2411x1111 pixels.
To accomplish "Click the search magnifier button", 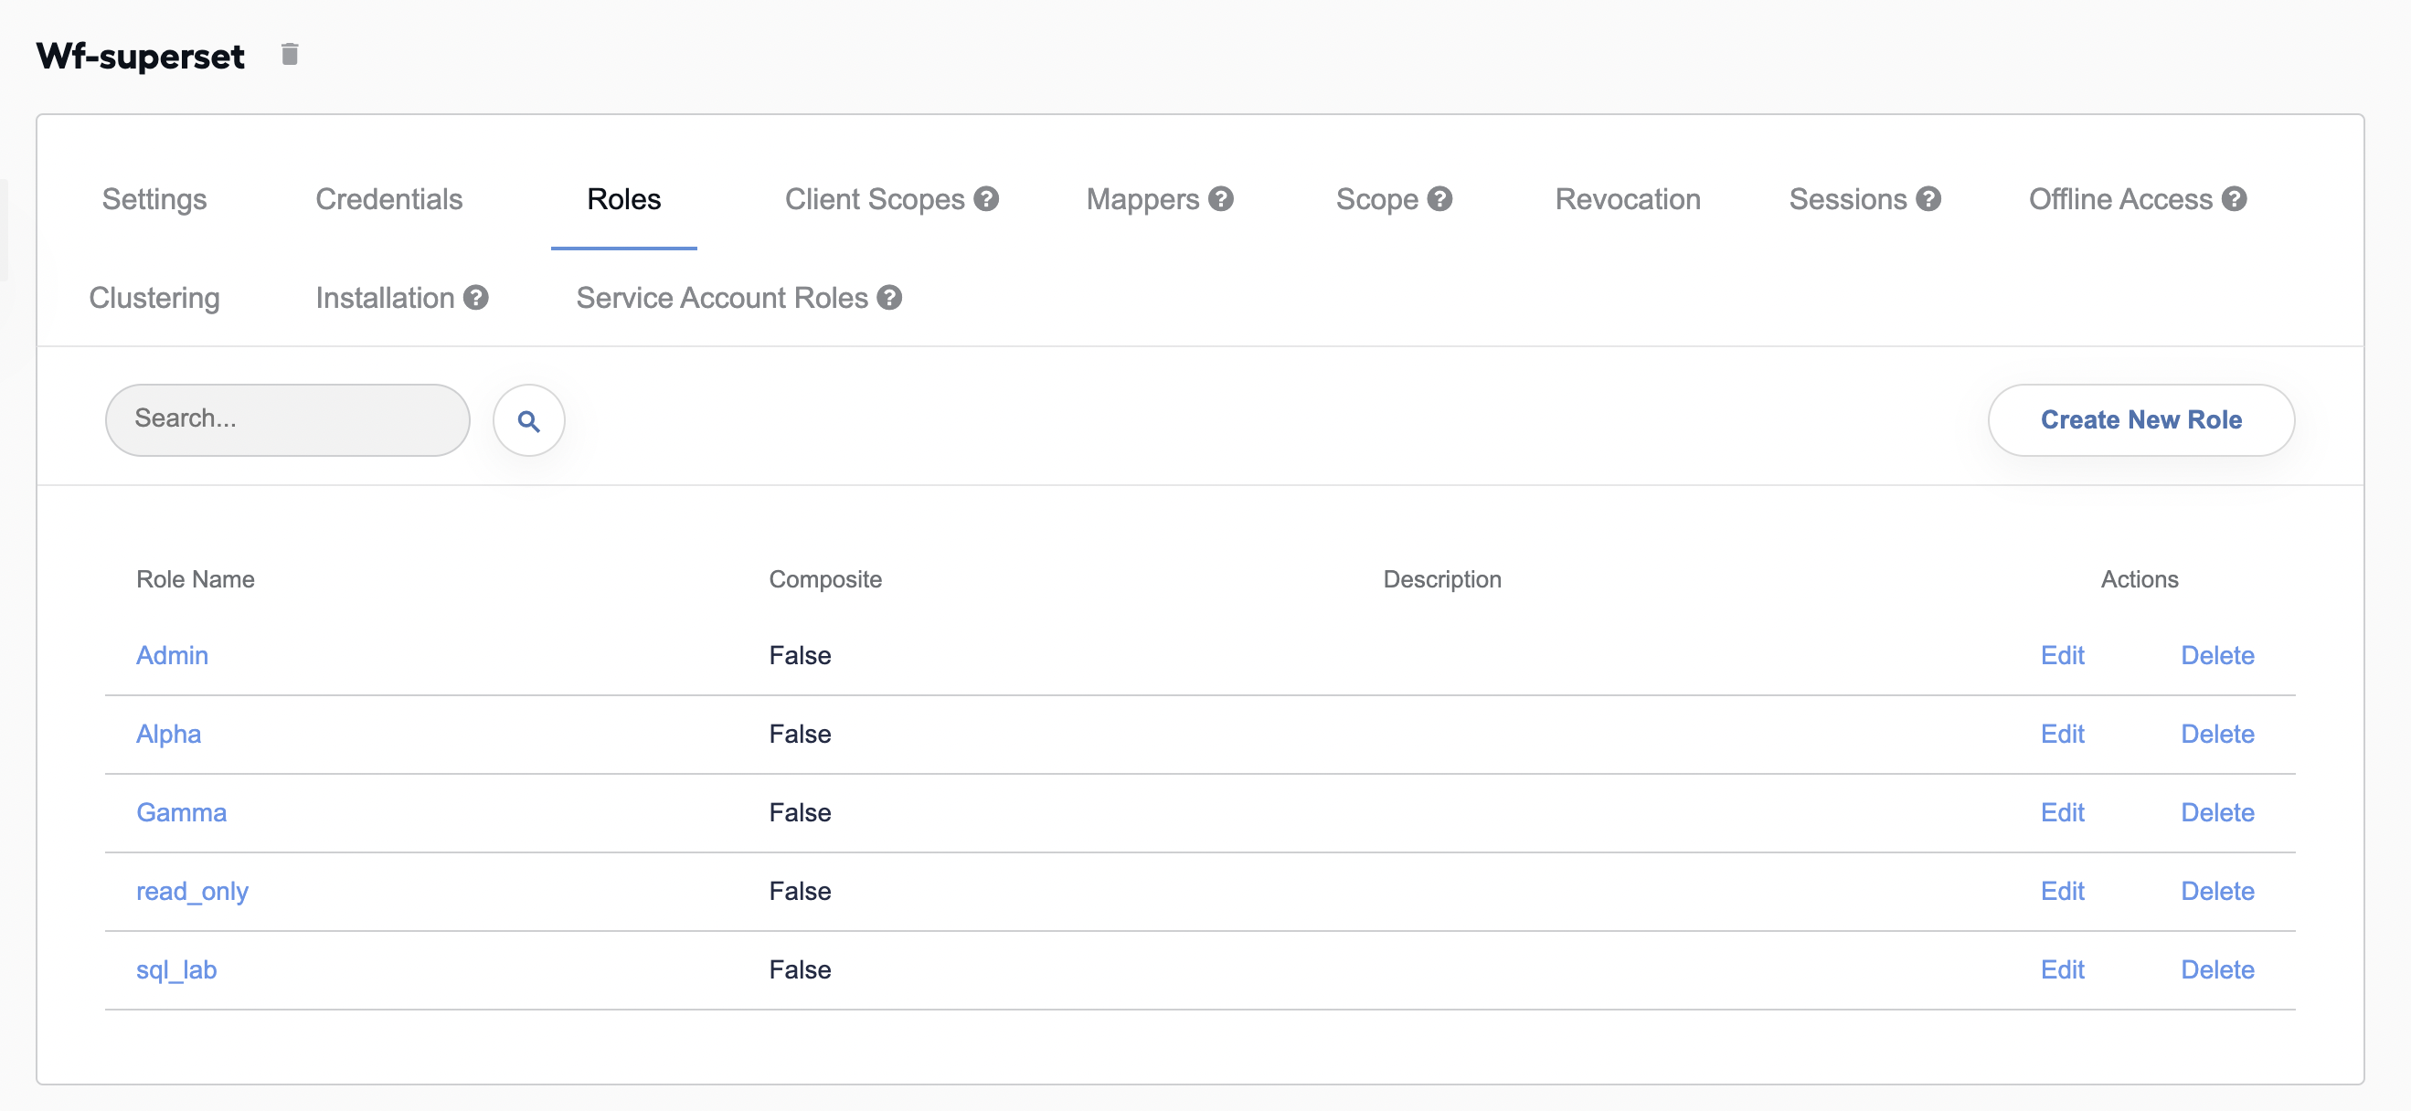I will 529,420.
